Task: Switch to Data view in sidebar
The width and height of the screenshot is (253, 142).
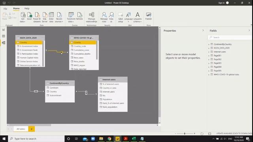Action: pyautogui.click(x=4, y=36)
